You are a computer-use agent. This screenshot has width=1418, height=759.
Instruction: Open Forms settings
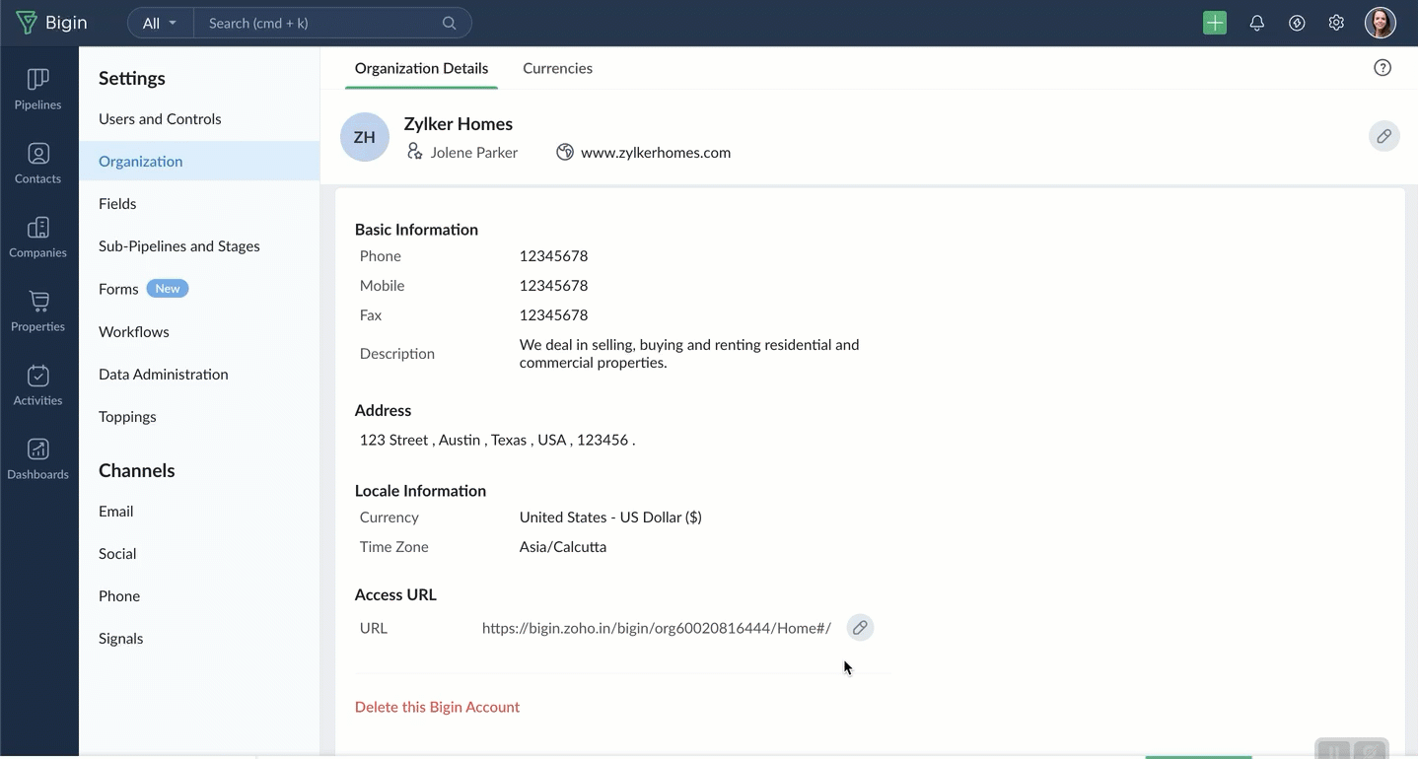[199, 288]
